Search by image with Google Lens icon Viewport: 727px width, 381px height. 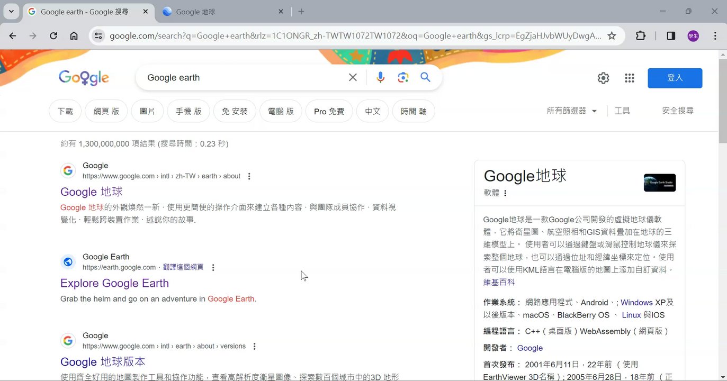coord(403,78)
